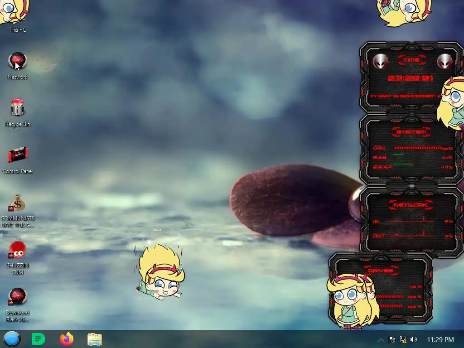Image resolution: width=464 pixels, height=348 pixels.
Task: Click the chibi character beside the Time widget
Action: (x=451, y=103)
